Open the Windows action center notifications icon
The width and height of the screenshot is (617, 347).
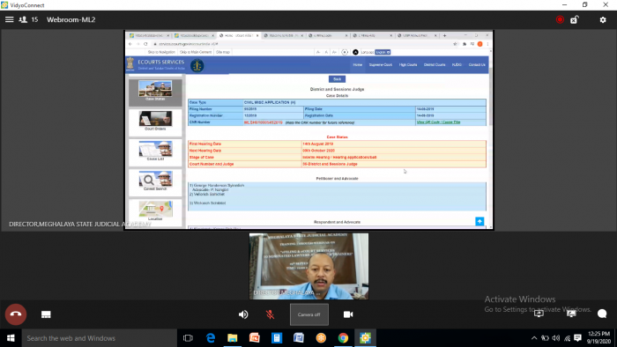(x=577, y=338)
